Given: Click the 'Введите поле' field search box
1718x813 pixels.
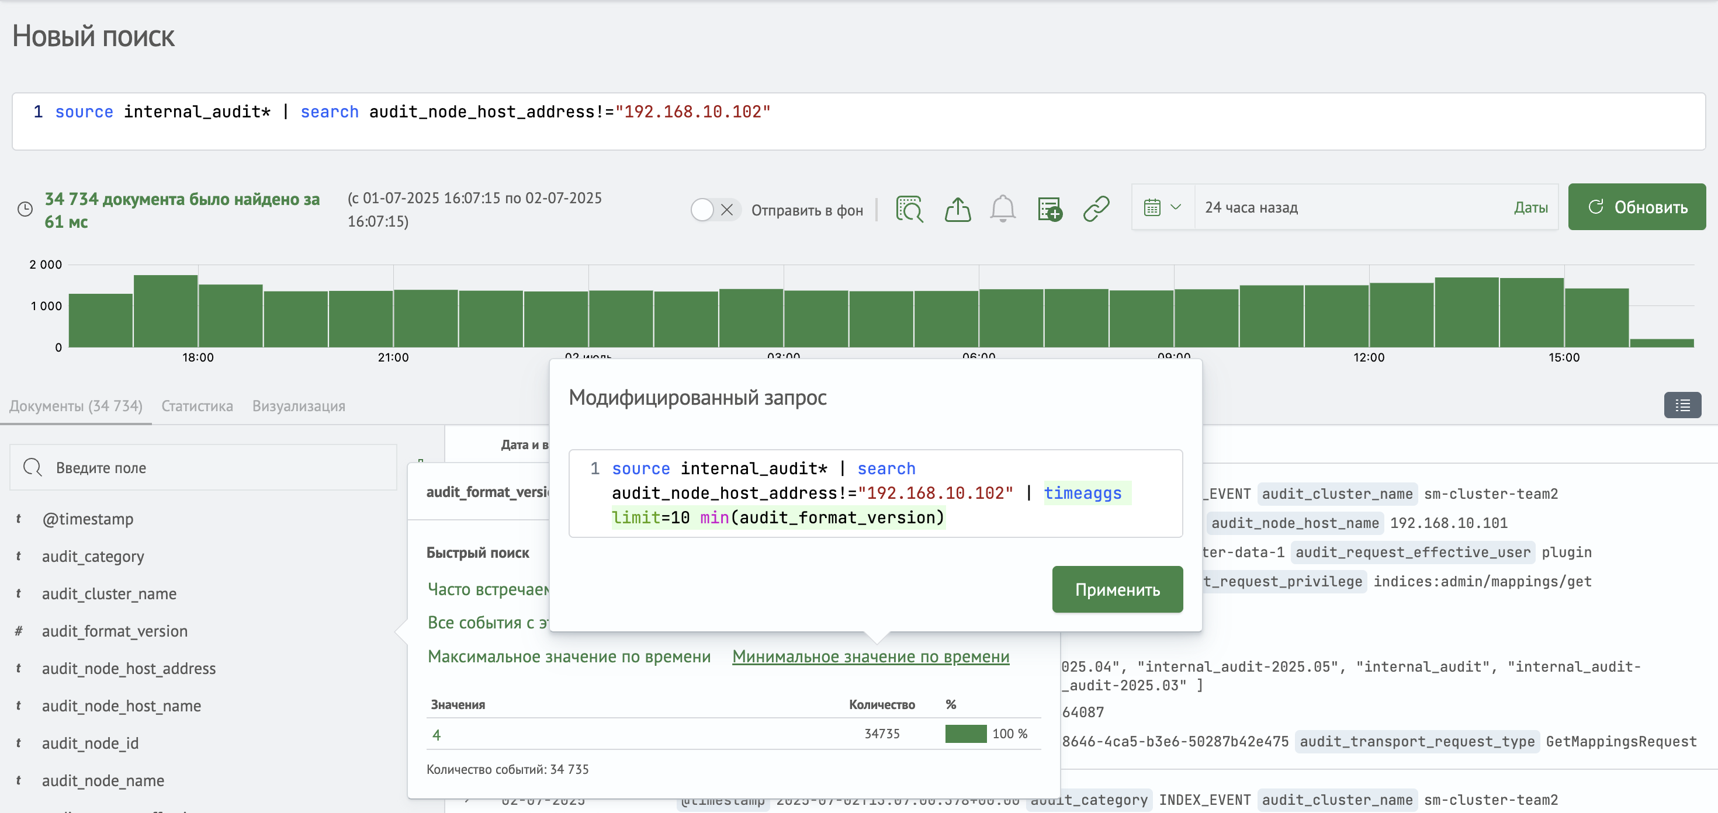Looking at the screenshot, I should 203,467.
